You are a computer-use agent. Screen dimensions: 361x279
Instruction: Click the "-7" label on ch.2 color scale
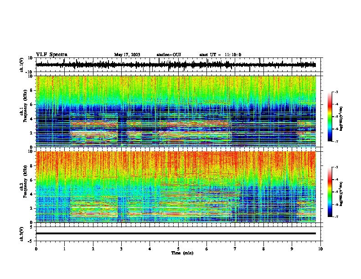[336, 217]
